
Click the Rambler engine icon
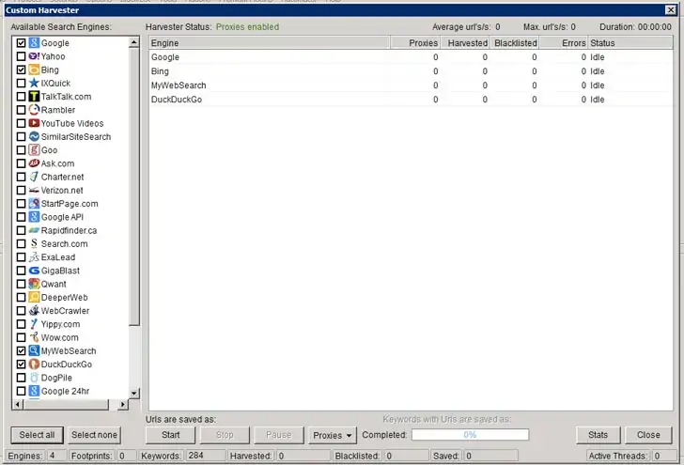pyautogui.click(x=34, y=110)
